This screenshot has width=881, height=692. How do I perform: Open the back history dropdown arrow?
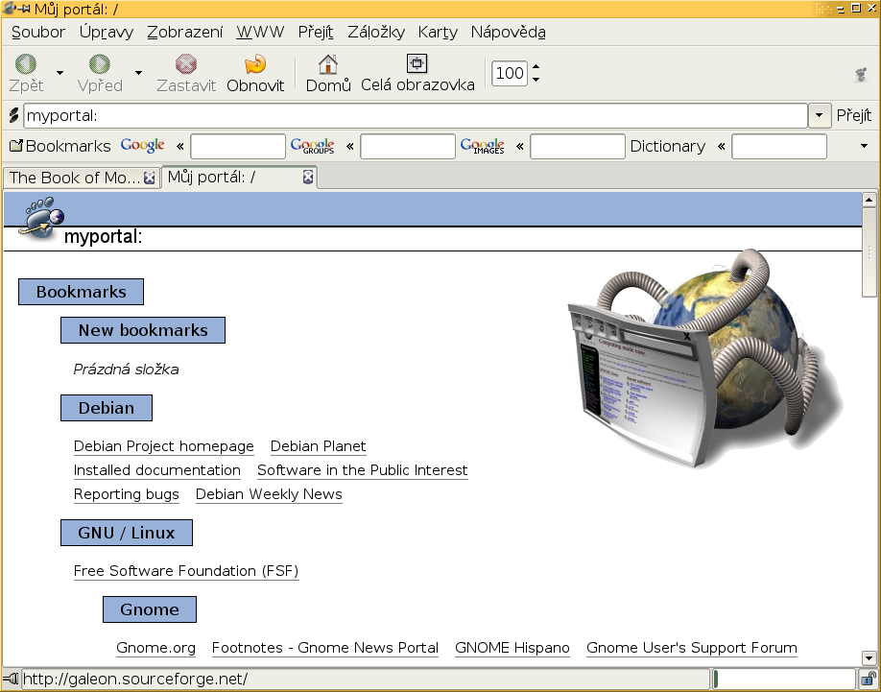[60, 73]
